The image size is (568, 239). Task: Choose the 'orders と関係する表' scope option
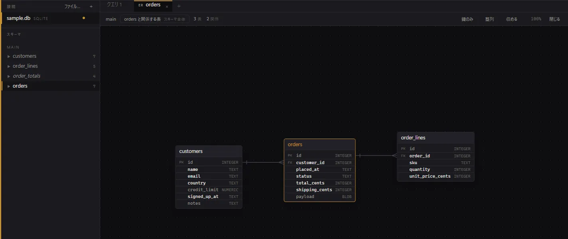coord(142,19)
